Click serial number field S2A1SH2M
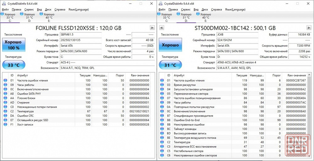 pyautogui.click(x=237, y=40)
